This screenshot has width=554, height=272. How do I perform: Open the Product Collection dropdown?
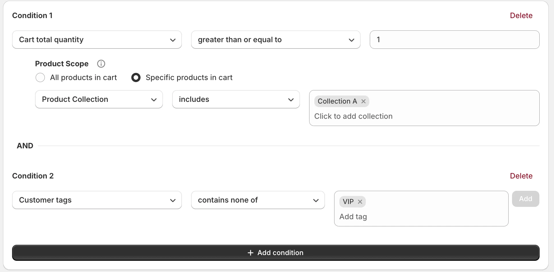(99, 99)
